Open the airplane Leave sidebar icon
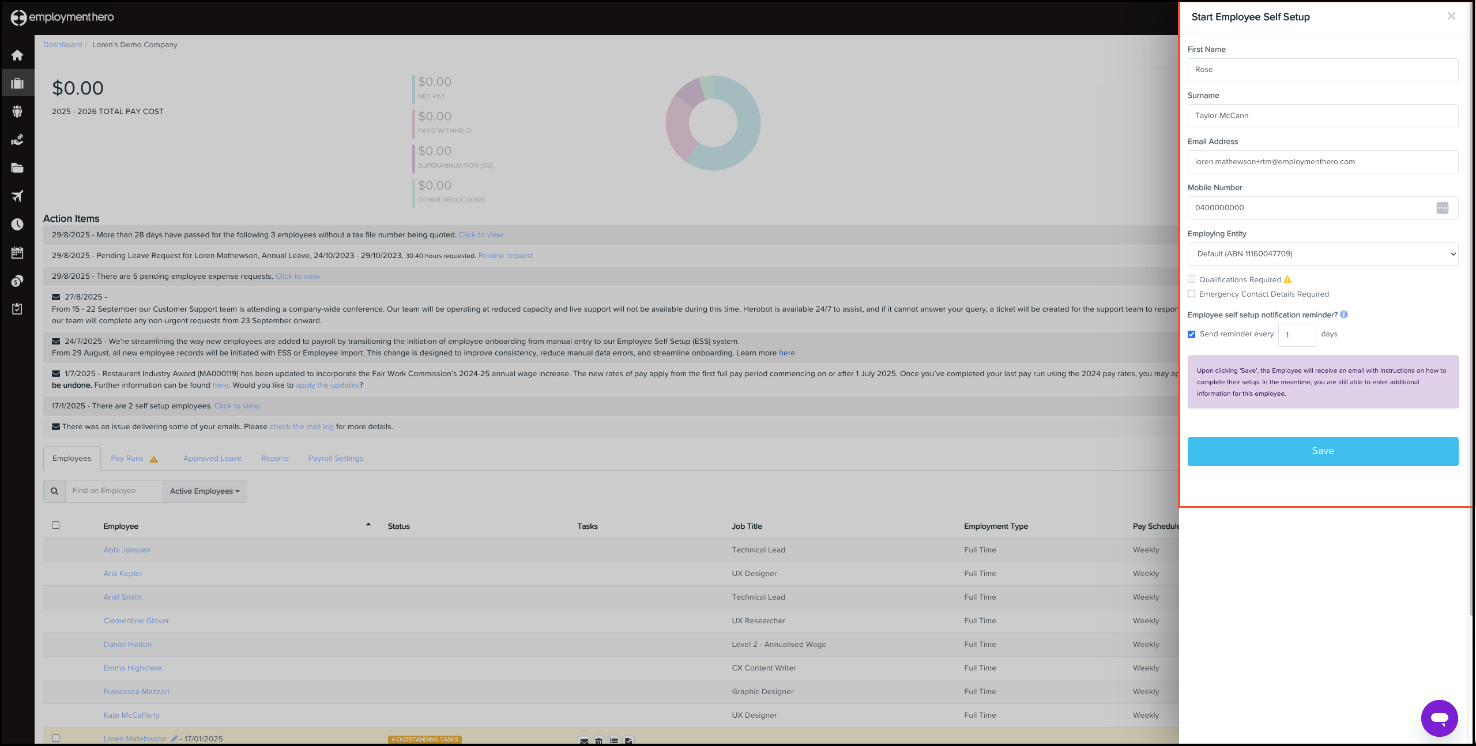This screenshot has width=1476, height=746. point(17,196)
